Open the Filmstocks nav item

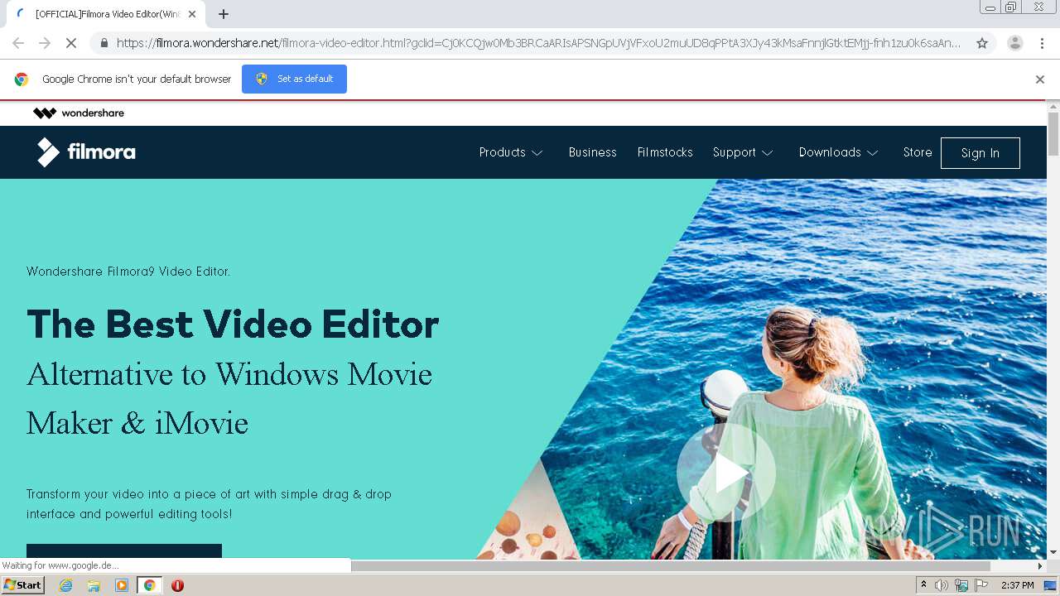tap(665, 152)
